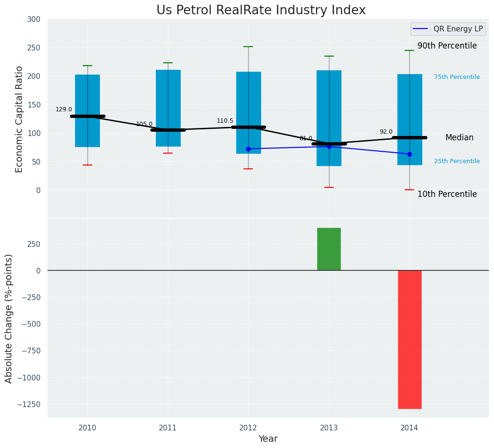494x448 pixels.
Task: Select the 75th Percentile annotation text
Action: point(457,77)
